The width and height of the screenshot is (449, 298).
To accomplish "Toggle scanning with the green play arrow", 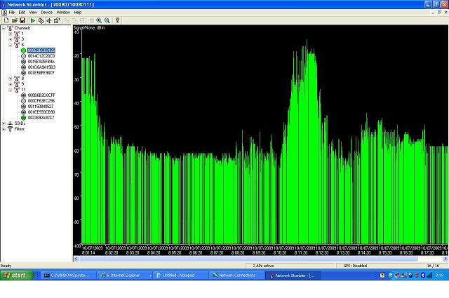I will coord(33,20).
